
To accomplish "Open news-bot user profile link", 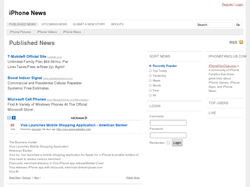I will [x=36, y=129].
